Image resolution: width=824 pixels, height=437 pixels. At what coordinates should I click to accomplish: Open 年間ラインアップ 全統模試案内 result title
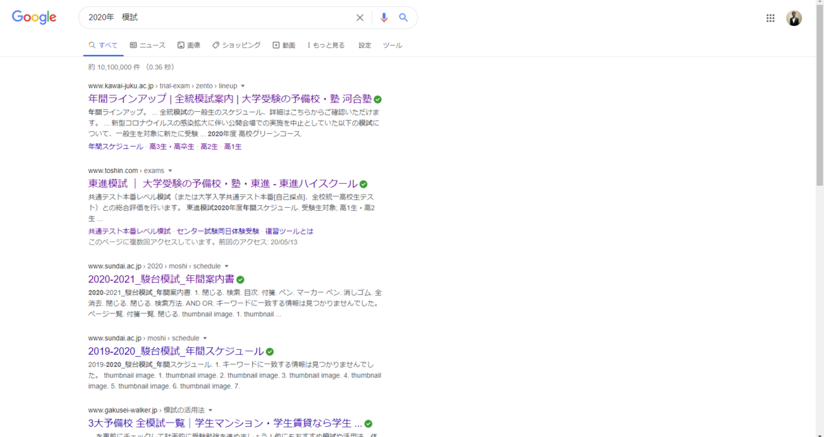tap(230, 99)
